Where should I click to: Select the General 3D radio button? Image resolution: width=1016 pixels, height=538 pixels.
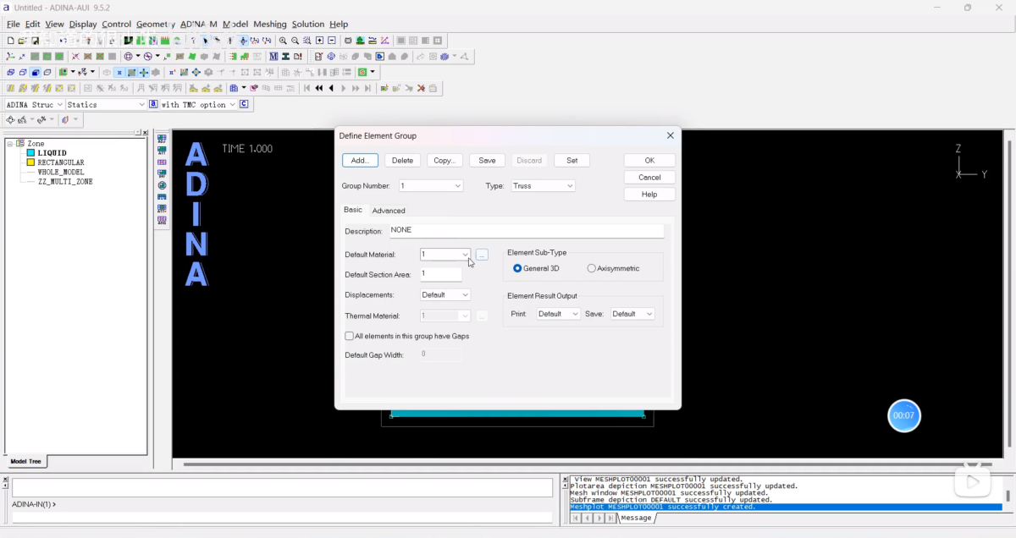click(517, 268)
